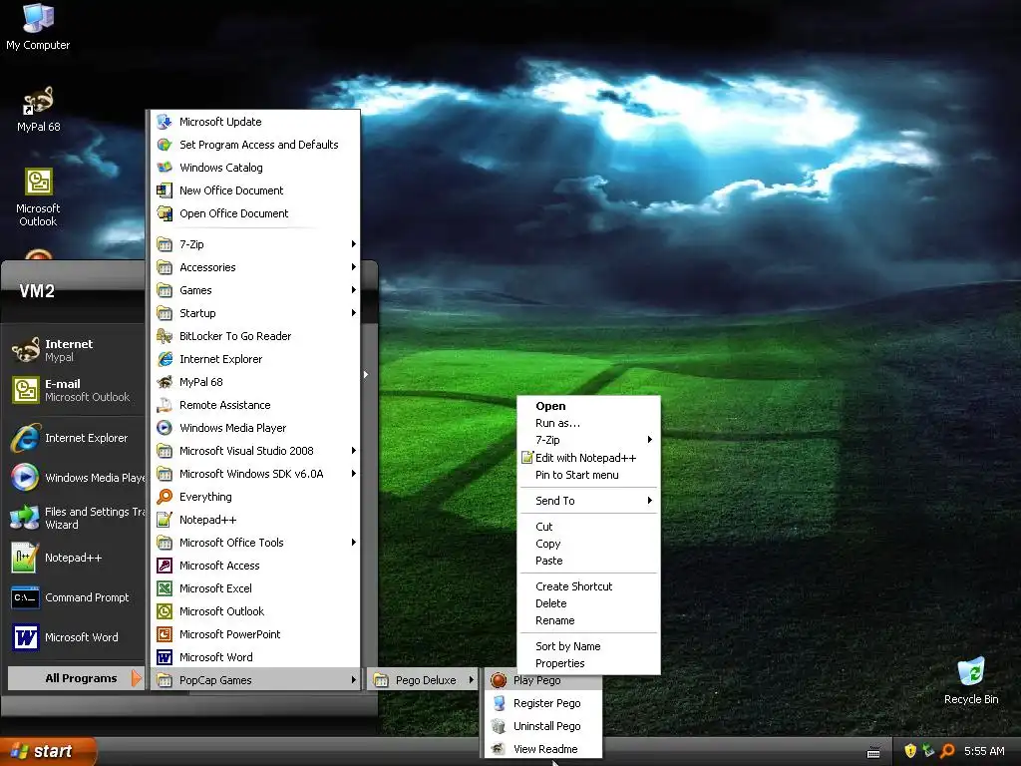Image resolution: width=1021 pixels, height=766 pixels.
Task: Click the network connection tray icon
Action: pyautogui.click(x=928, y=751)
